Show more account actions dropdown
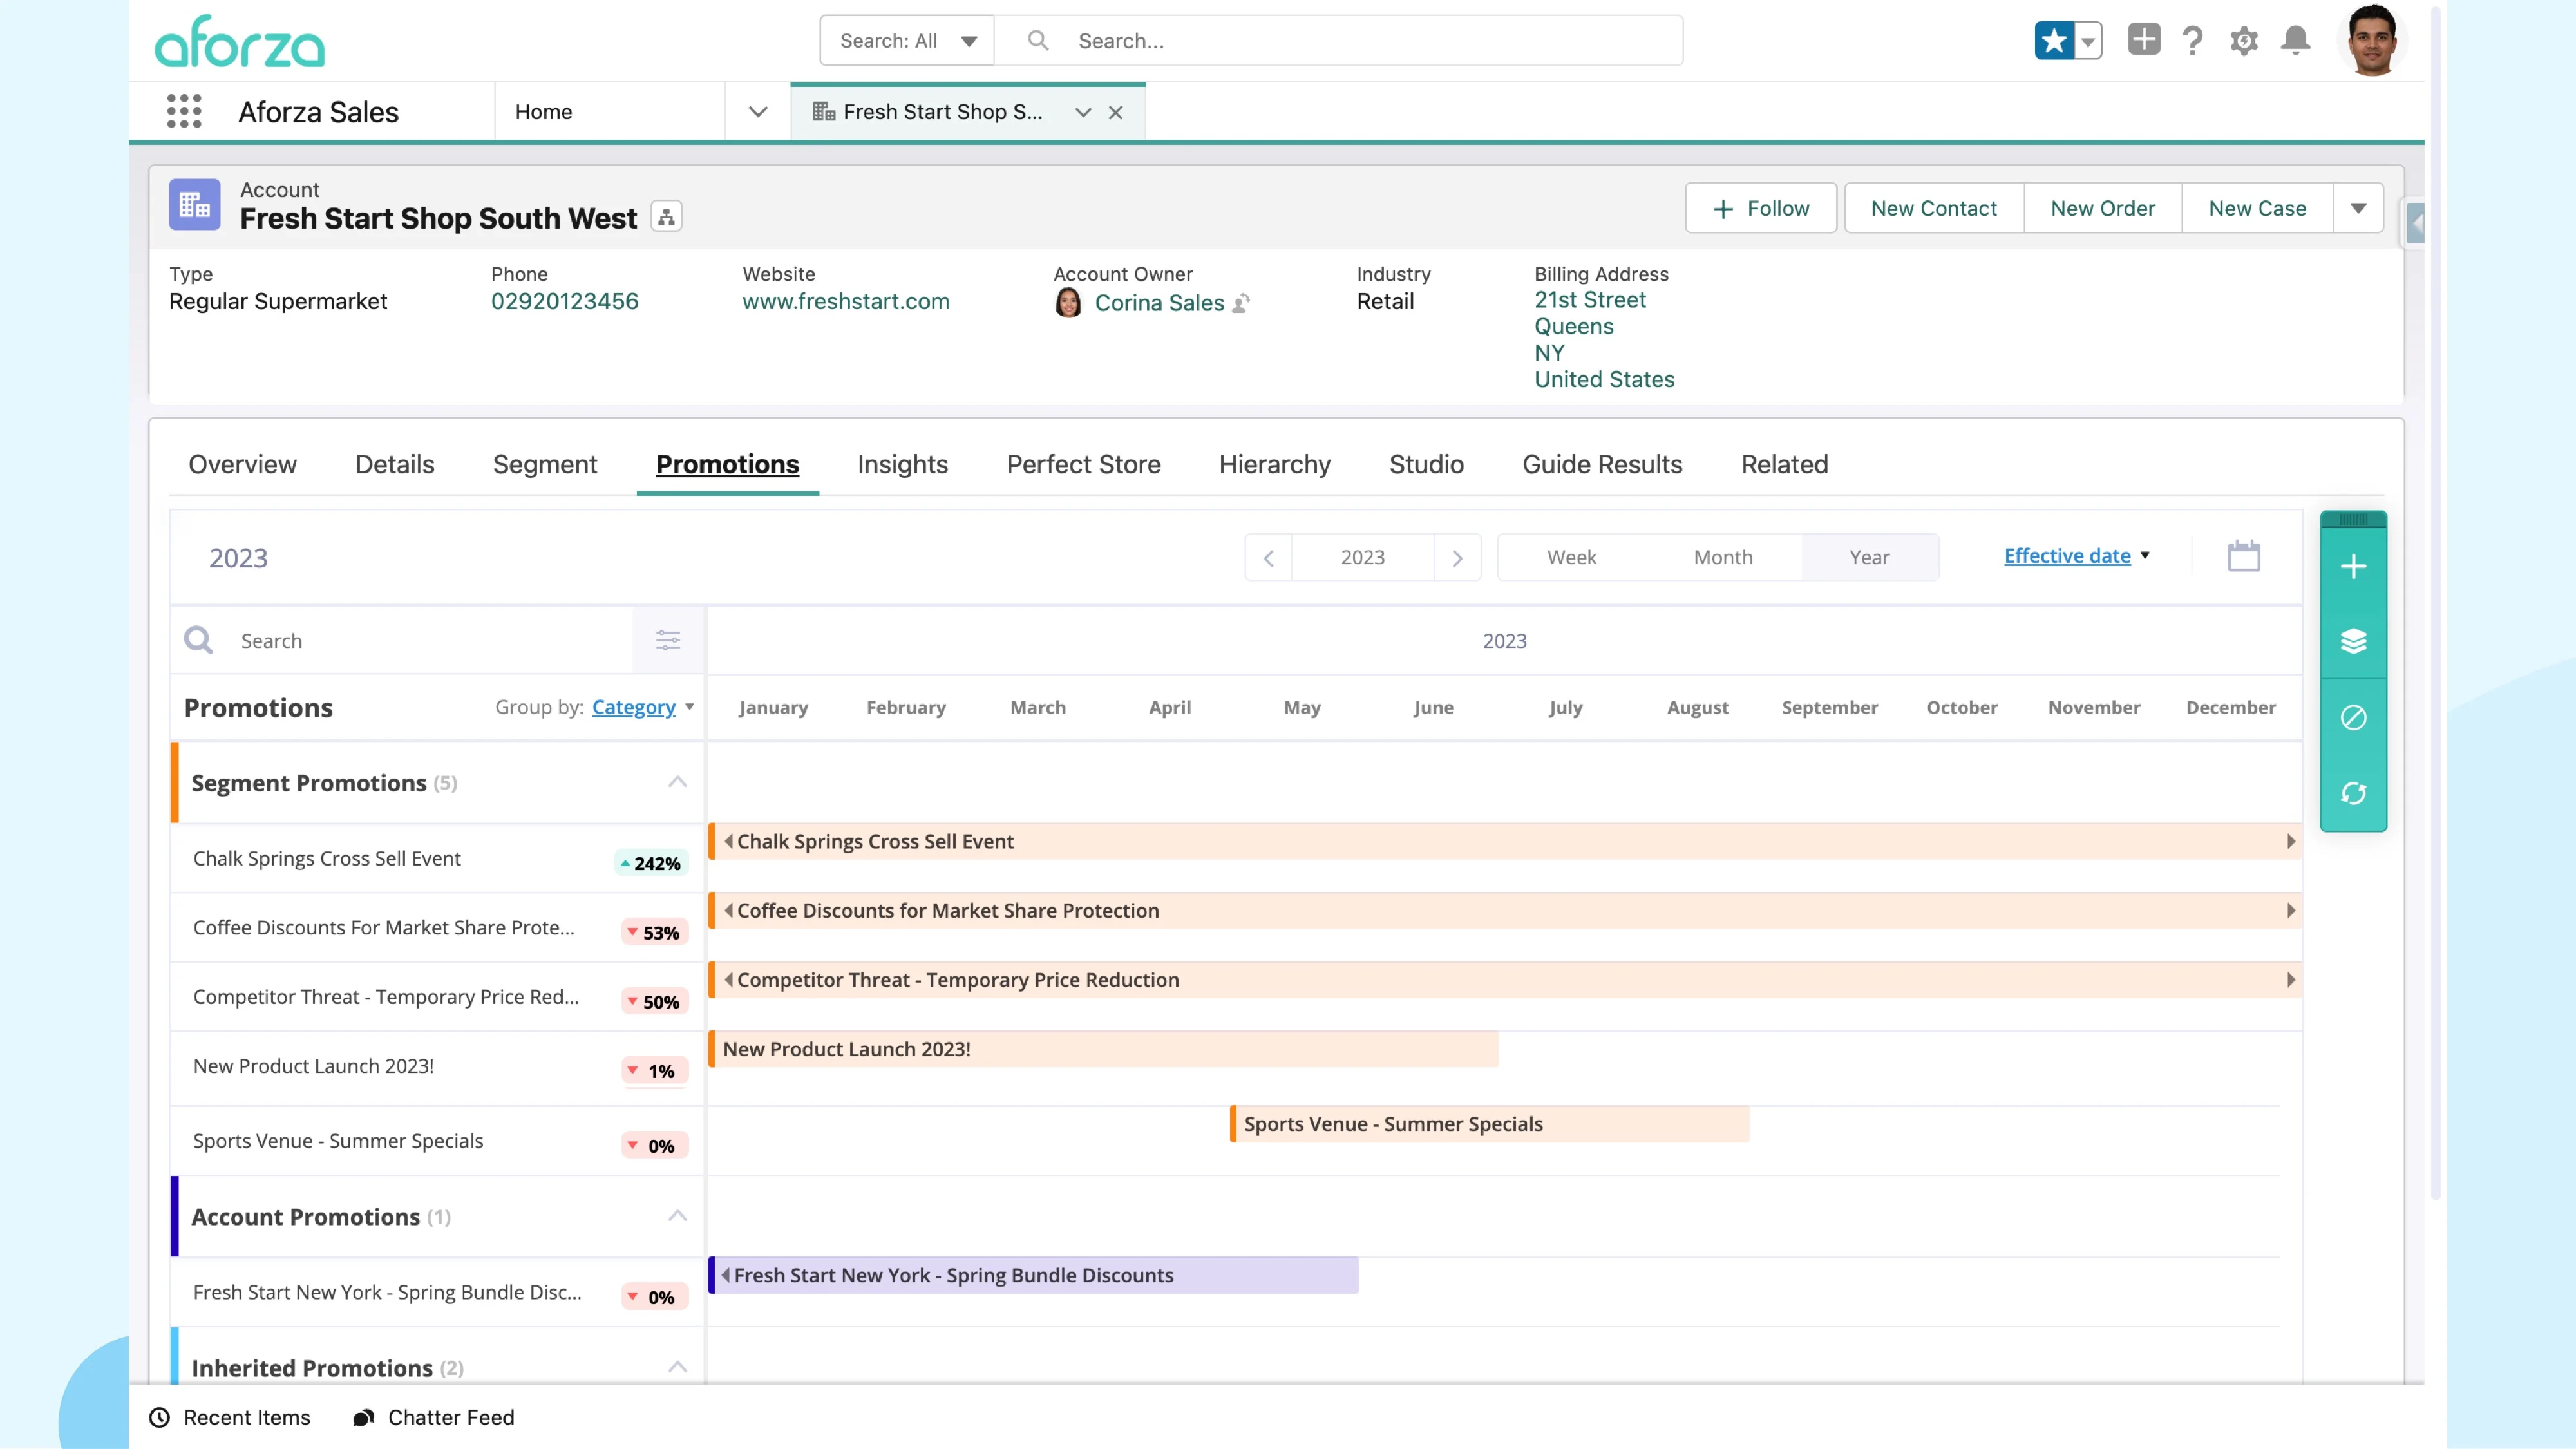The image size is (2576, 1449). tap(2359, 208)
